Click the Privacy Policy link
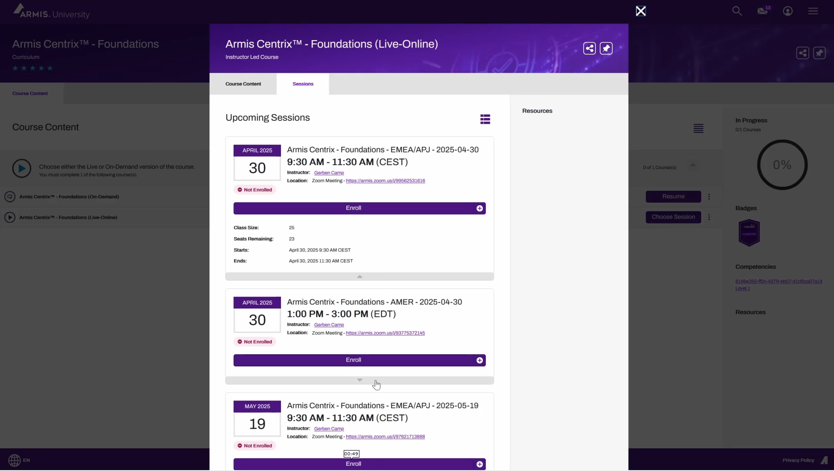This screenshot has height=471, width=834. click(798, 461)
